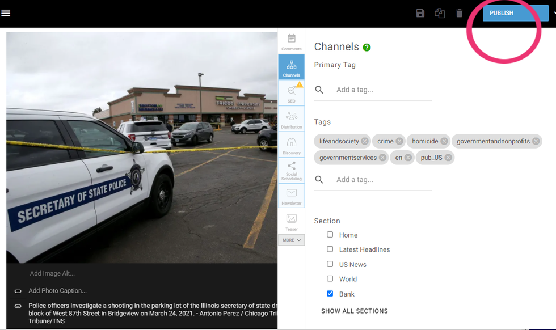Expand list with Show All Sections

pos(355,311)
